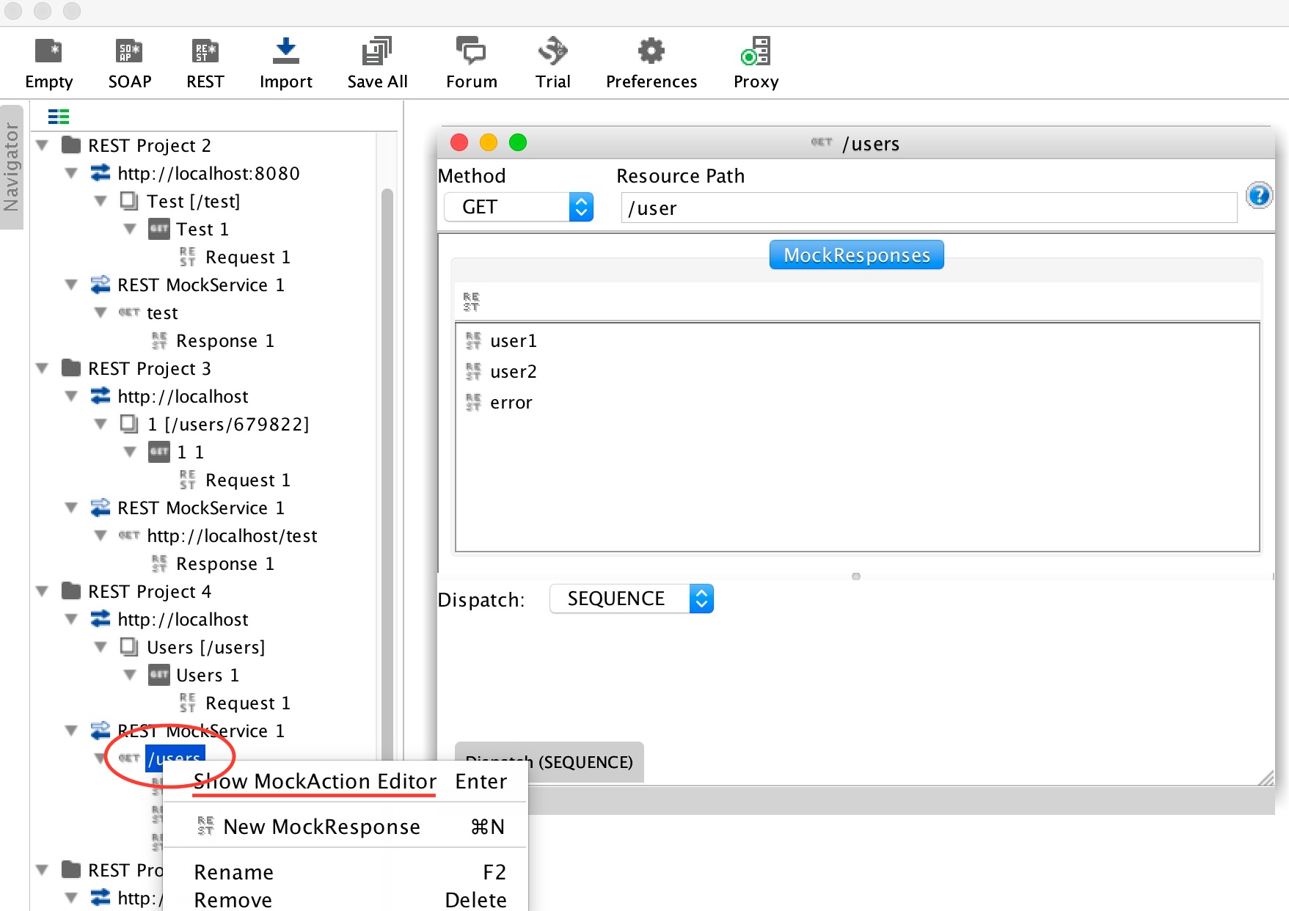
Task: Click the Trial toolbar icon
Action: click(552, 51)
